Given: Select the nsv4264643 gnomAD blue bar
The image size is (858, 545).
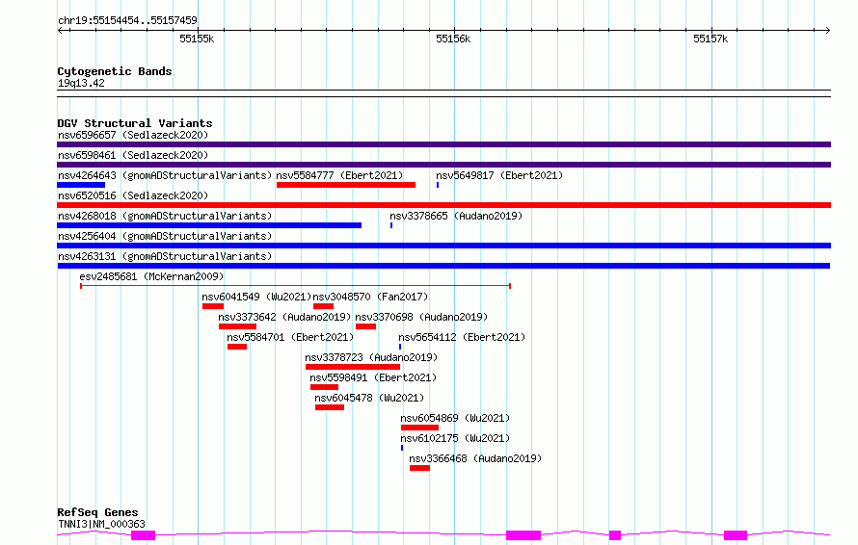Looking at the screenshot, I should [81, 185].
